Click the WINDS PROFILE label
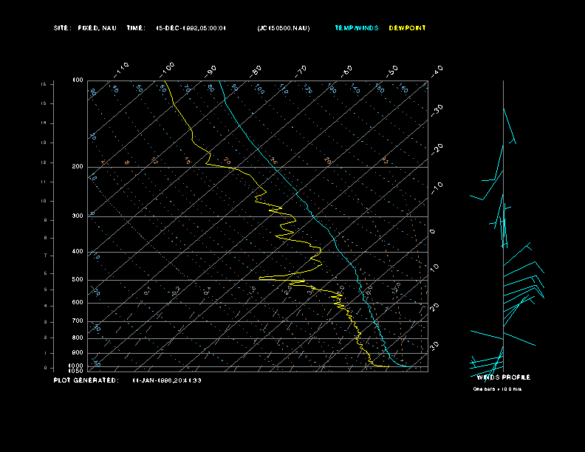The image size is (585, 452). point(503,377)
